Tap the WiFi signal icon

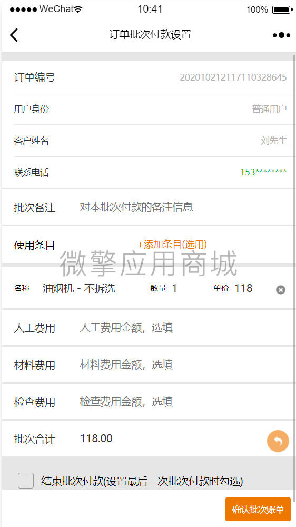pos(78,9)
